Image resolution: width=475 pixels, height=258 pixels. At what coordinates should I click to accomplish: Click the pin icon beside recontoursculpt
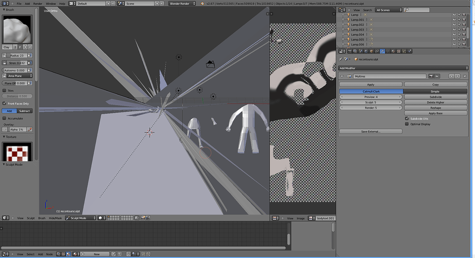tap(340, 59)
